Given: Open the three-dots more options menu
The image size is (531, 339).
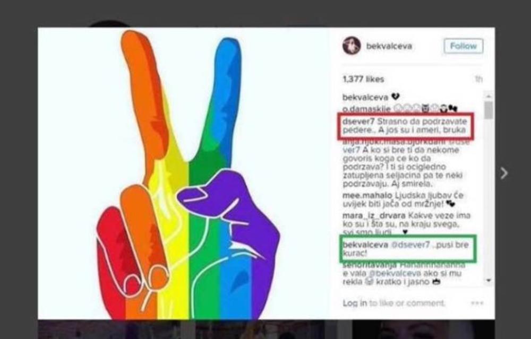Looking at the screenshot, I should point(477,303).
